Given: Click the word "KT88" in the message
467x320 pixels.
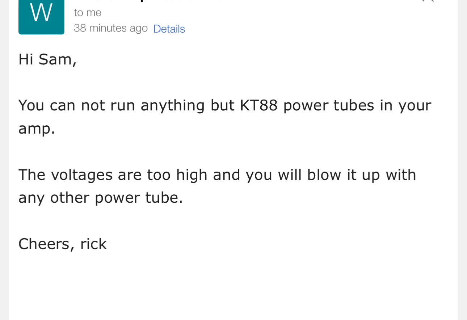Looking at the screenshot, I should (258, 105).
